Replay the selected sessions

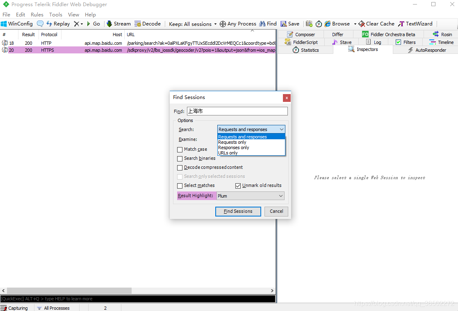click(58, 24)
